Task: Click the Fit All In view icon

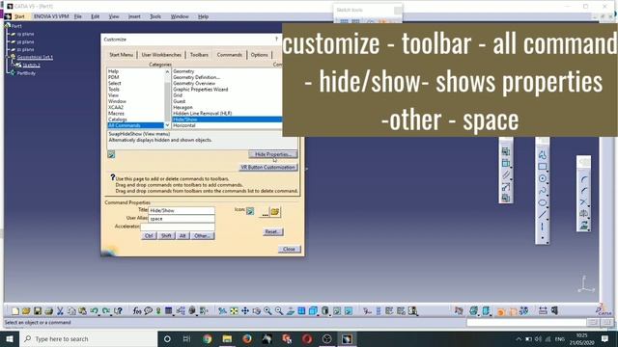Action: point(234,311)
